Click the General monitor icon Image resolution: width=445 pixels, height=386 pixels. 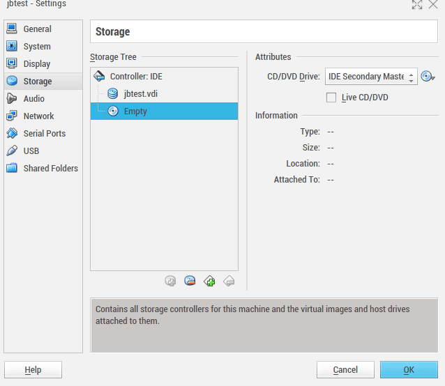click(x=12, y=29)
